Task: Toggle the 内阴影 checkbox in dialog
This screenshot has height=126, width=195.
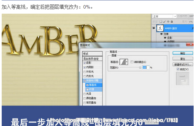Action: pos(85,67)
